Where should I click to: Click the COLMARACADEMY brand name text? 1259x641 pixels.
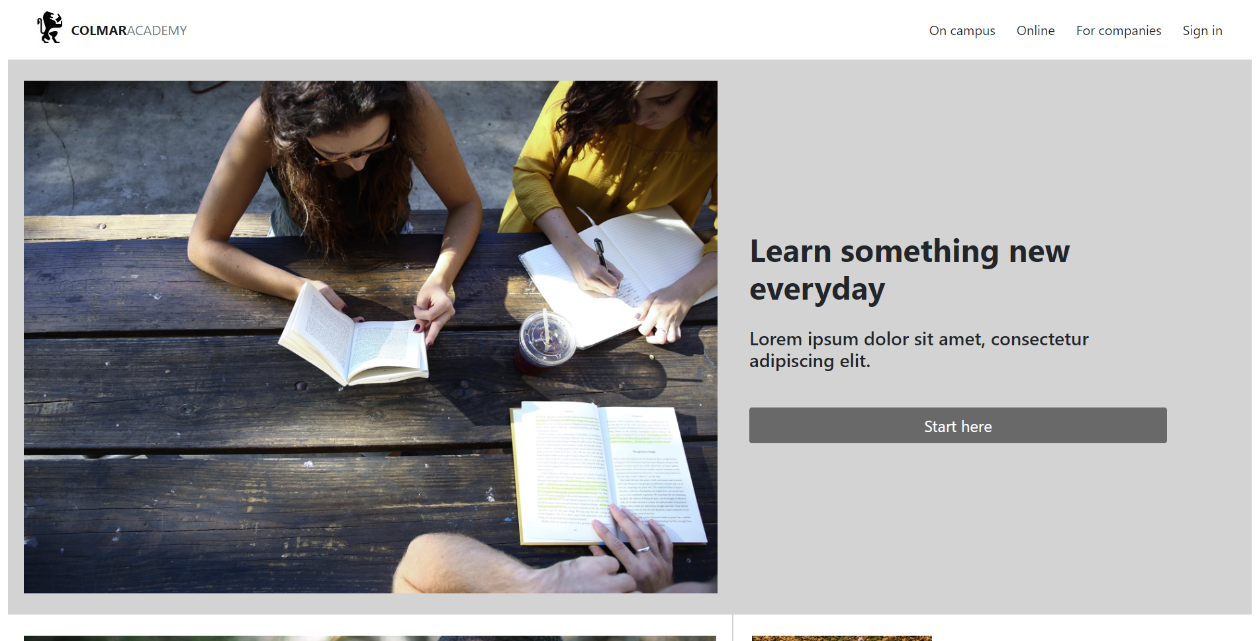point(129,30)
